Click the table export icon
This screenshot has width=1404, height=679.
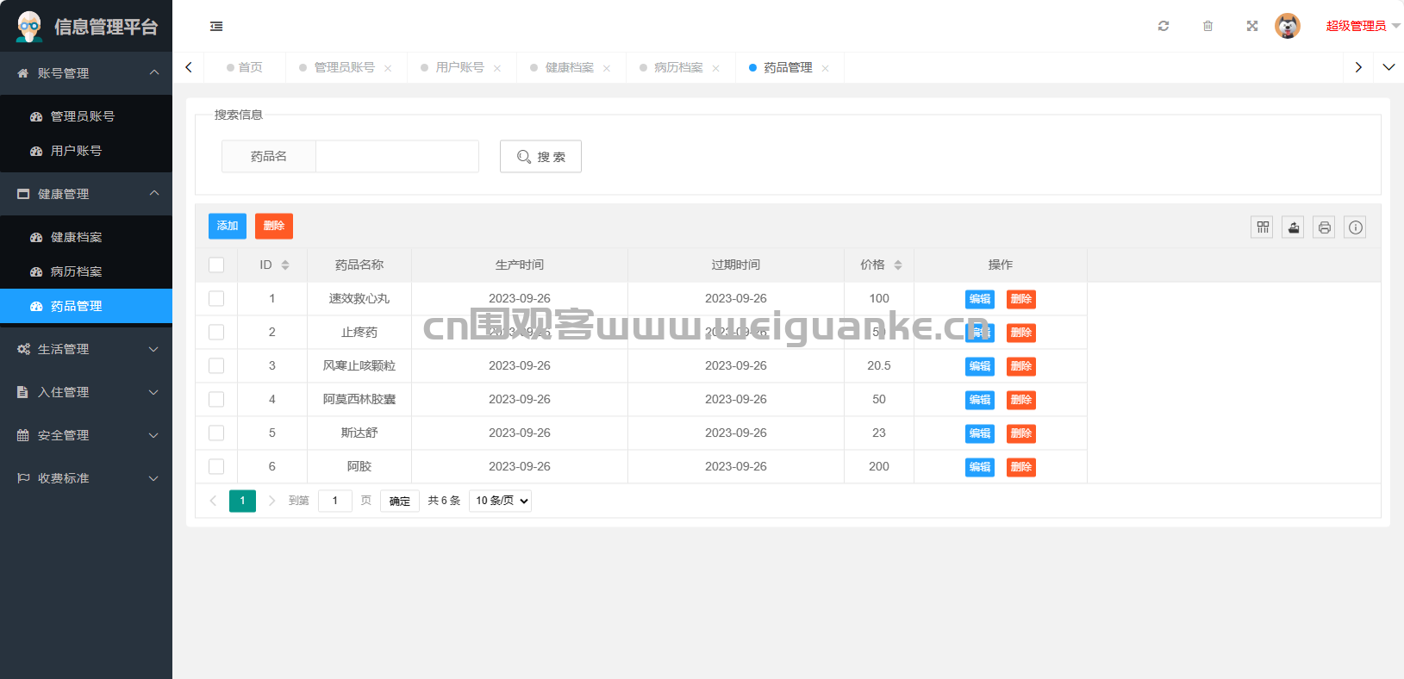pos(1294,227)
